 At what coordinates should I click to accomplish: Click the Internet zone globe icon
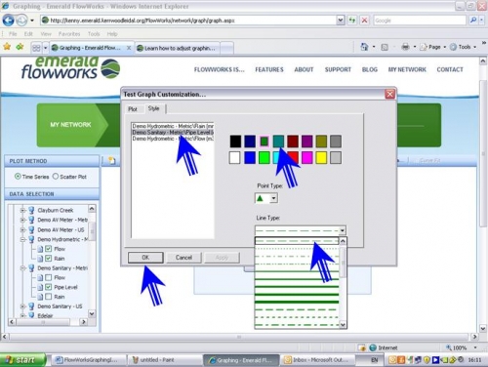pos(373,347)
